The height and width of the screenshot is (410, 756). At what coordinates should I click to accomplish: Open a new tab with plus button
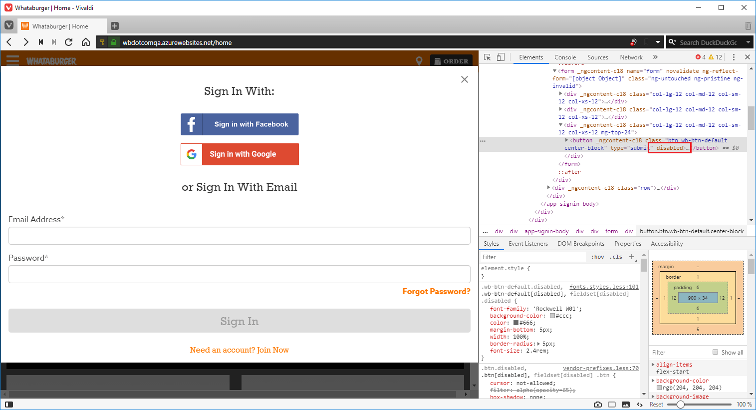click(x=115, y=26)
